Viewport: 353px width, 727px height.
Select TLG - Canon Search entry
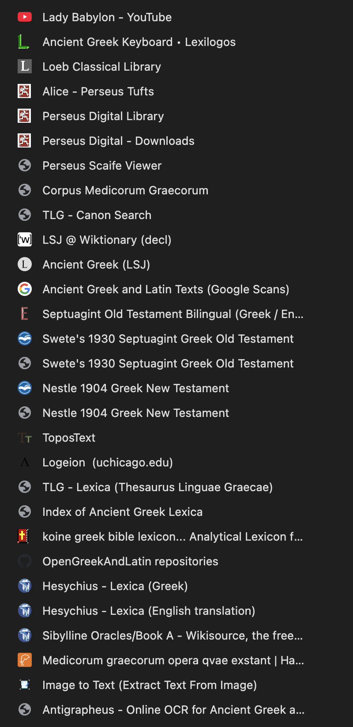click(97, 215)
